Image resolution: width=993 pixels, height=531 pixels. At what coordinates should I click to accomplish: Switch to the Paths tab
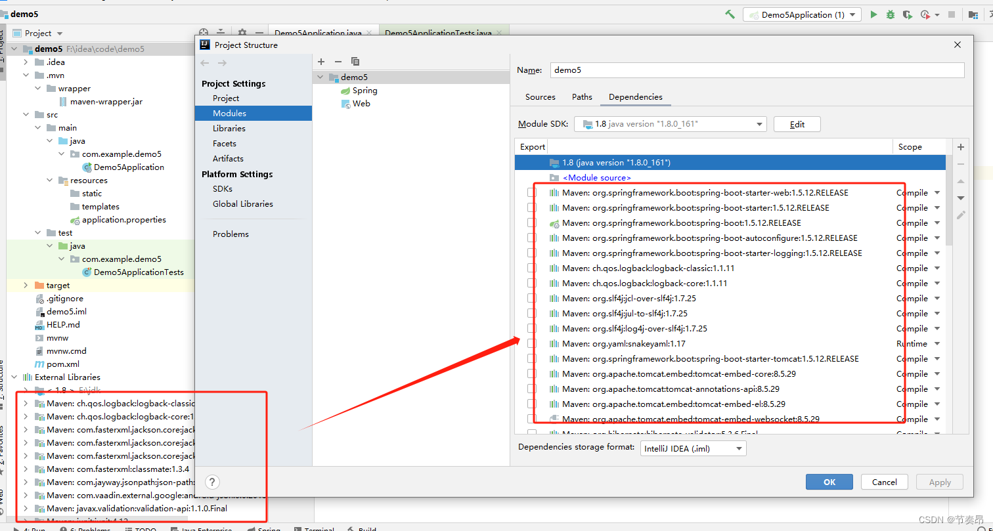582,97
